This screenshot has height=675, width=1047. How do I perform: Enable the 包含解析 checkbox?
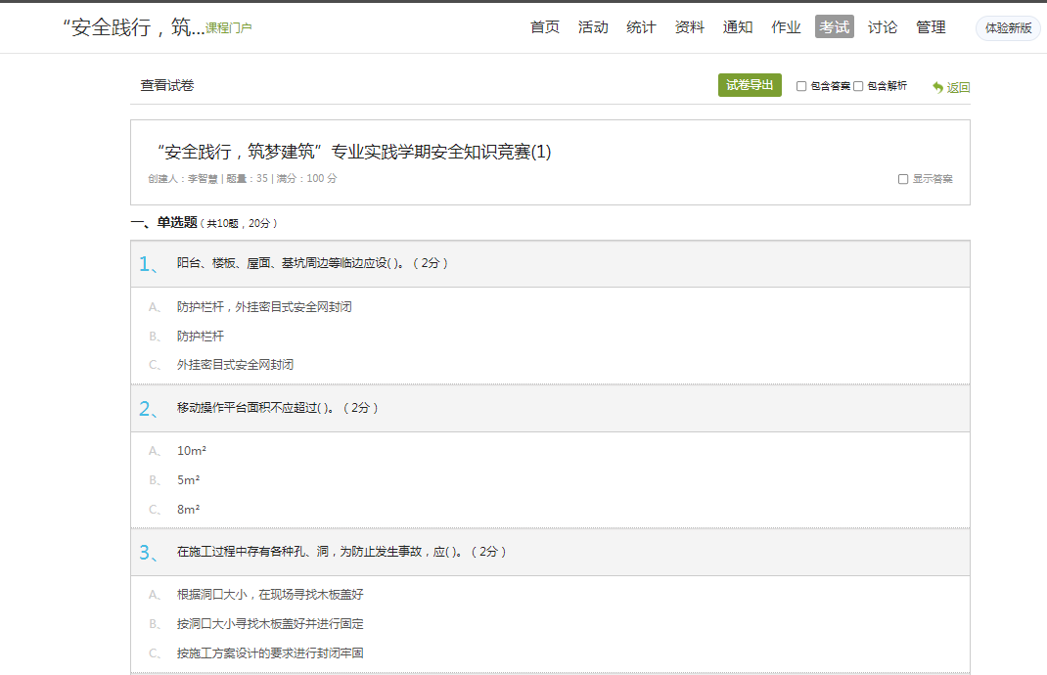click(x=858, y=86)
